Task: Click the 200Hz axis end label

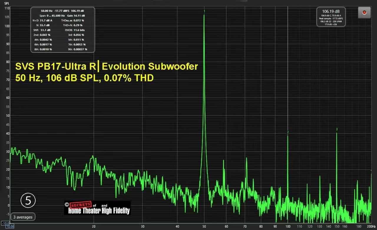Action: click(x=371, y=226)
